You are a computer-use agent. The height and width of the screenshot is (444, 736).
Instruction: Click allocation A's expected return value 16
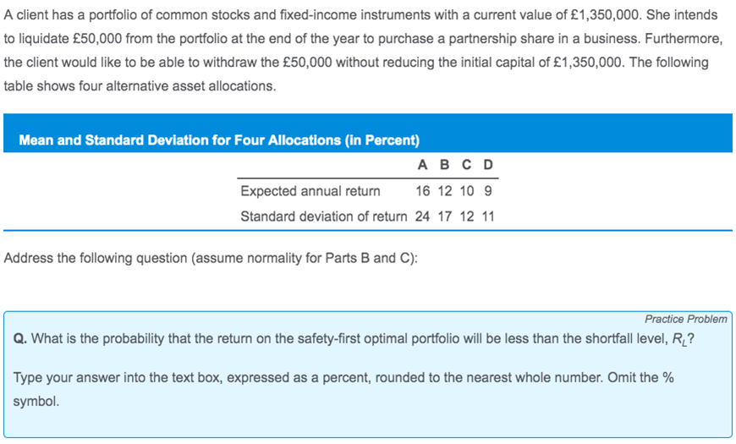tap(422, 191)
